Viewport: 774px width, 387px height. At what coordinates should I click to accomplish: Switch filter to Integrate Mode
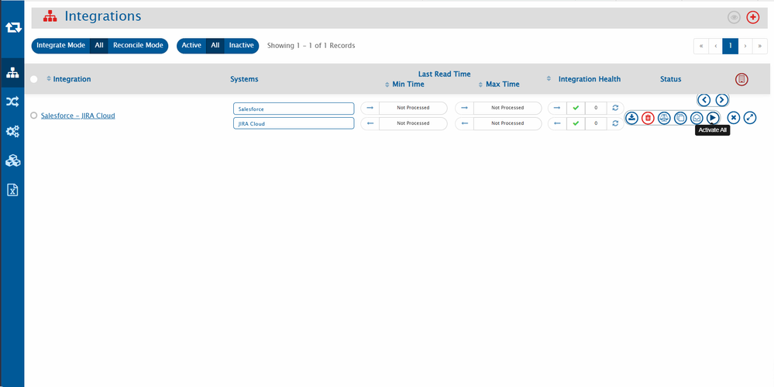coord(60,46)
